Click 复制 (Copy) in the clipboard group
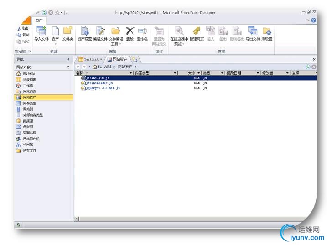 click(23, 35)
